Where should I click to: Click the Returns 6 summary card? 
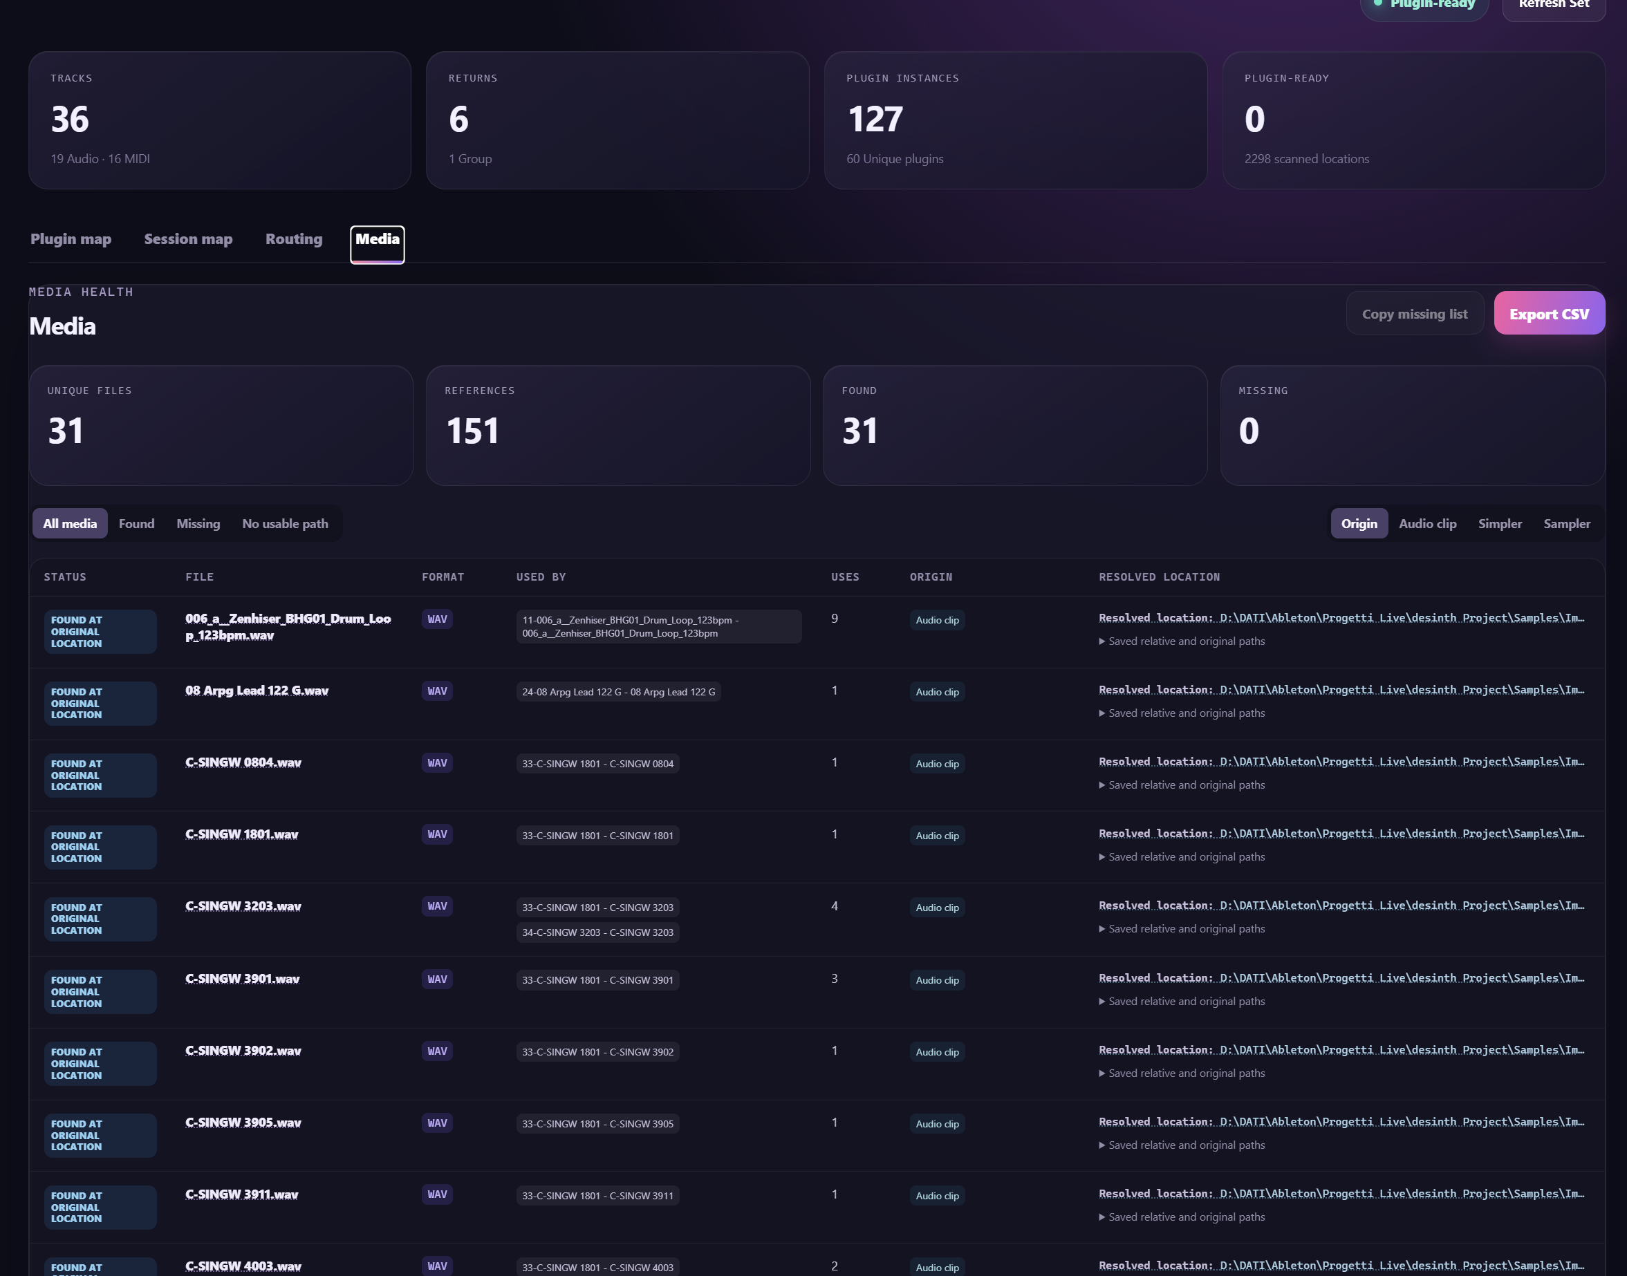[617, 120]
